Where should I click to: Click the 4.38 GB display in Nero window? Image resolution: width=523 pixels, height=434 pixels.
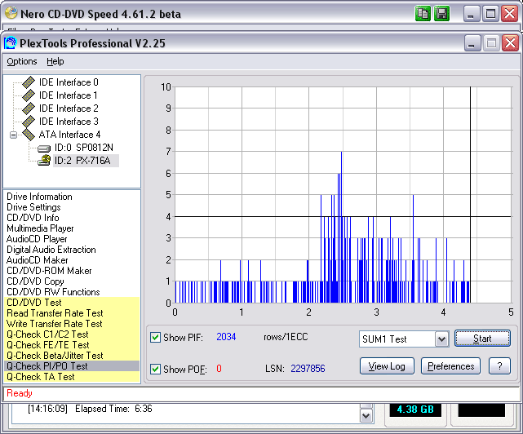415,410
